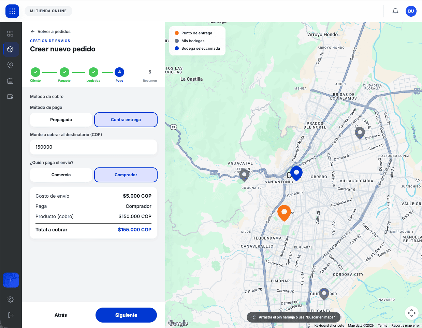Go back to the Cliente step
Viewport: 422px width, 328px height.
pyautogui.click(x=35, y=72)
